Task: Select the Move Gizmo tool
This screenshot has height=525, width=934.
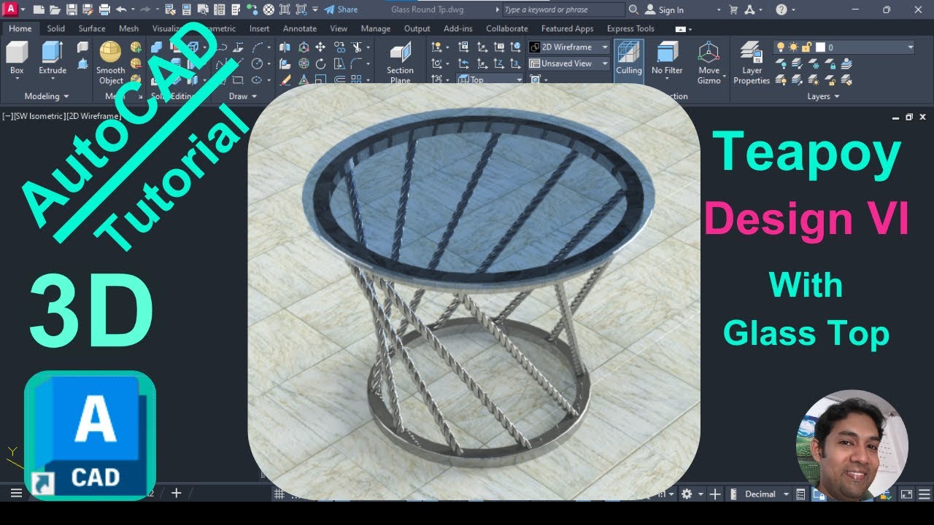Action: pos(709,63)
